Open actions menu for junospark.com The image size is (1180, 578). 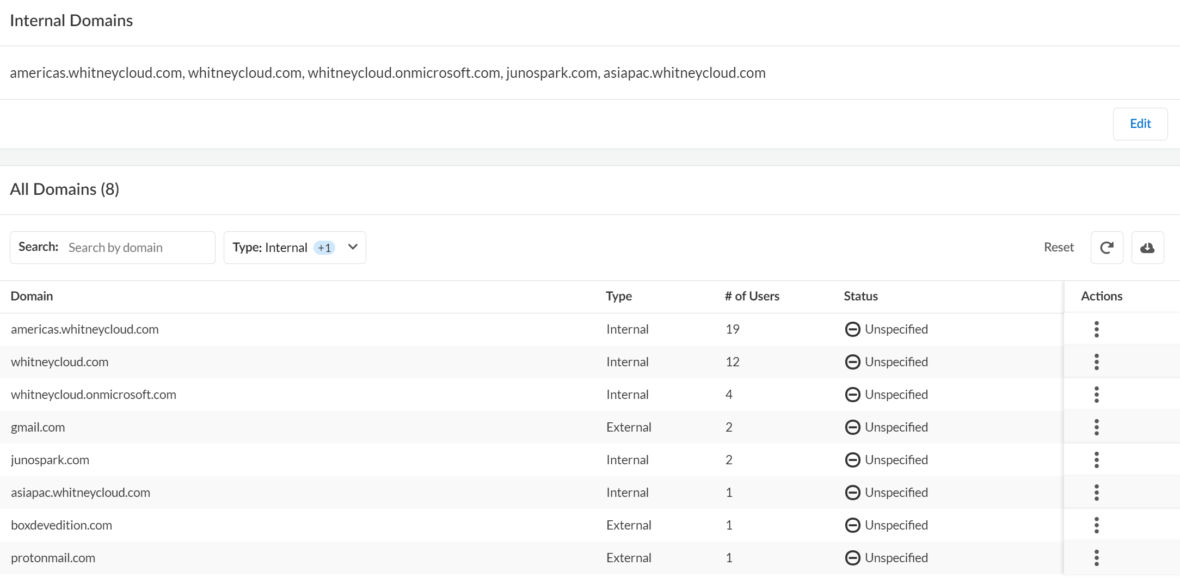click(1096, 460)
